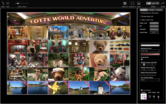Expand the Background Color User Color dropdown
Screen dimensions: 166x104
point(150,51)
